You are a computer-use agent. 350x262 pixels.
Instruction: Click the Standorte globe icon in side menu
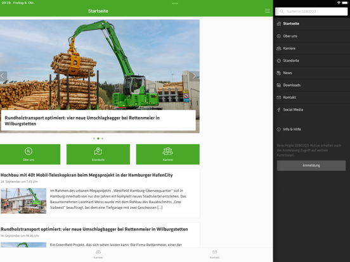(278, 61)
